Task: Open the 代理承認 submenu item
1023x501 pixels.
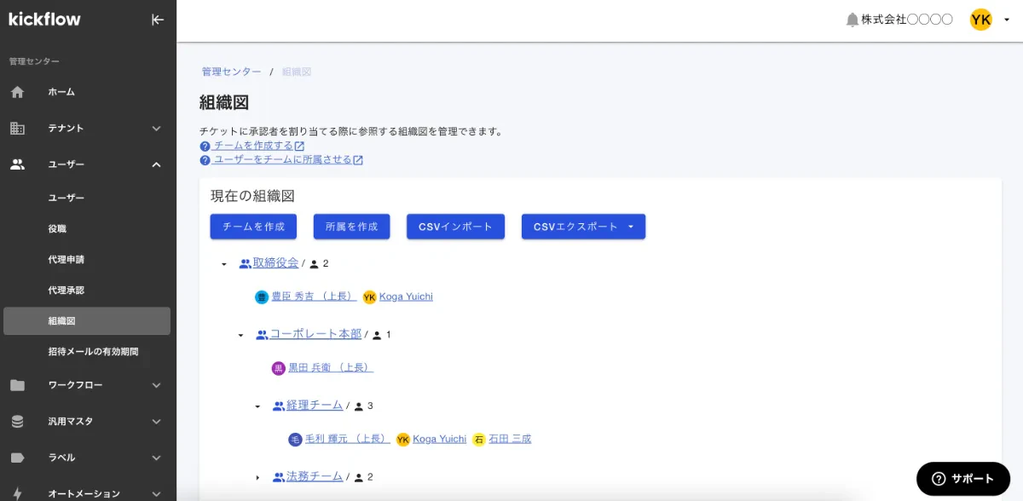Action: point(87,291)
